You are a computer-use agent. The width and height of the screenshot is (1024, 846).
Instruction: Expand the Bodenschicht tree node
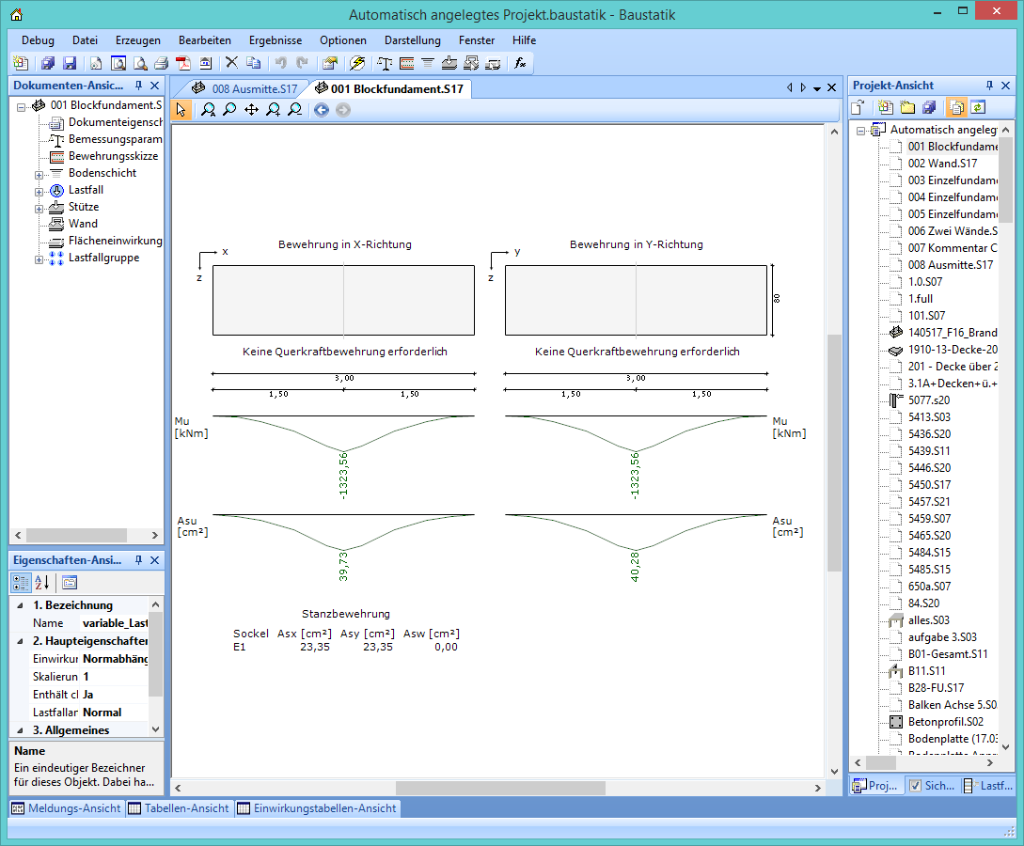pyautogui.click(x=39, y=175)
